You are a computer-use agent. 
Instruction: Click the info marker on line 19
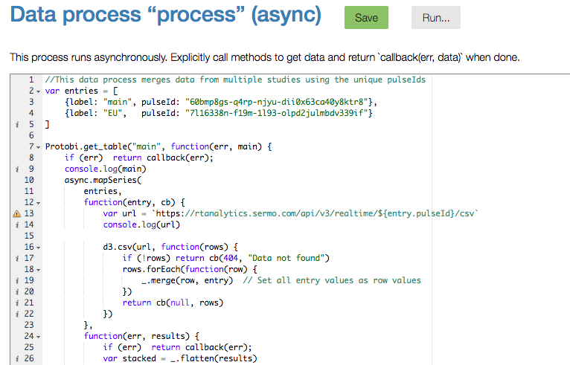17,280
